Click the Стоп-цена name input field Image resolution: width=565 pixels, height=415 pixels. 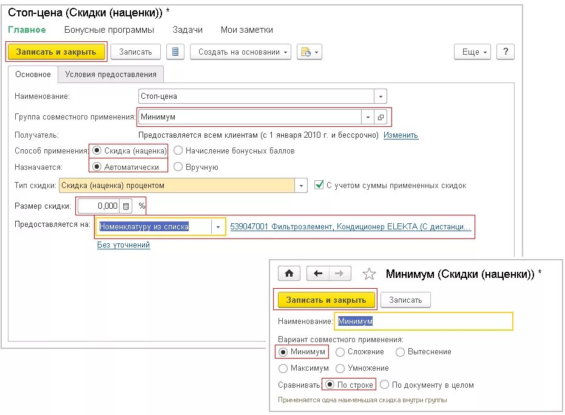coord(256,96)
